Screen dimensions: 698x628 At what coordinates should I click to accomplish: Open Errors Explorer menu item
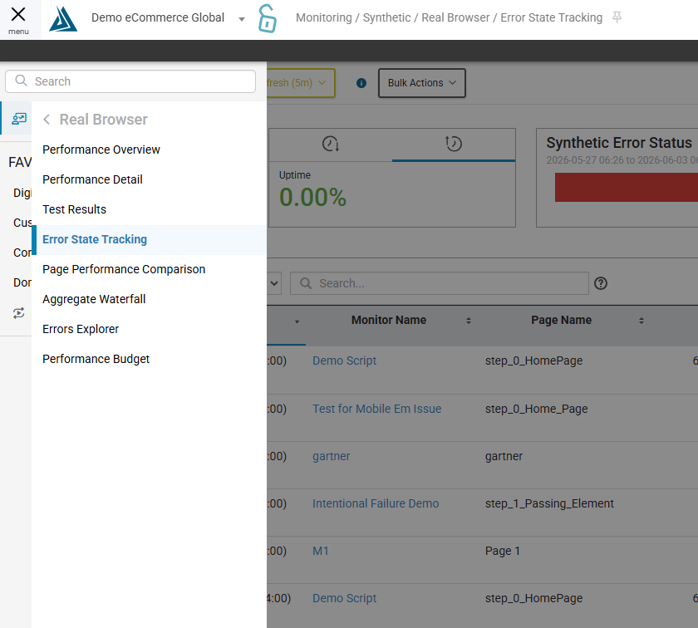click(81, 329)
